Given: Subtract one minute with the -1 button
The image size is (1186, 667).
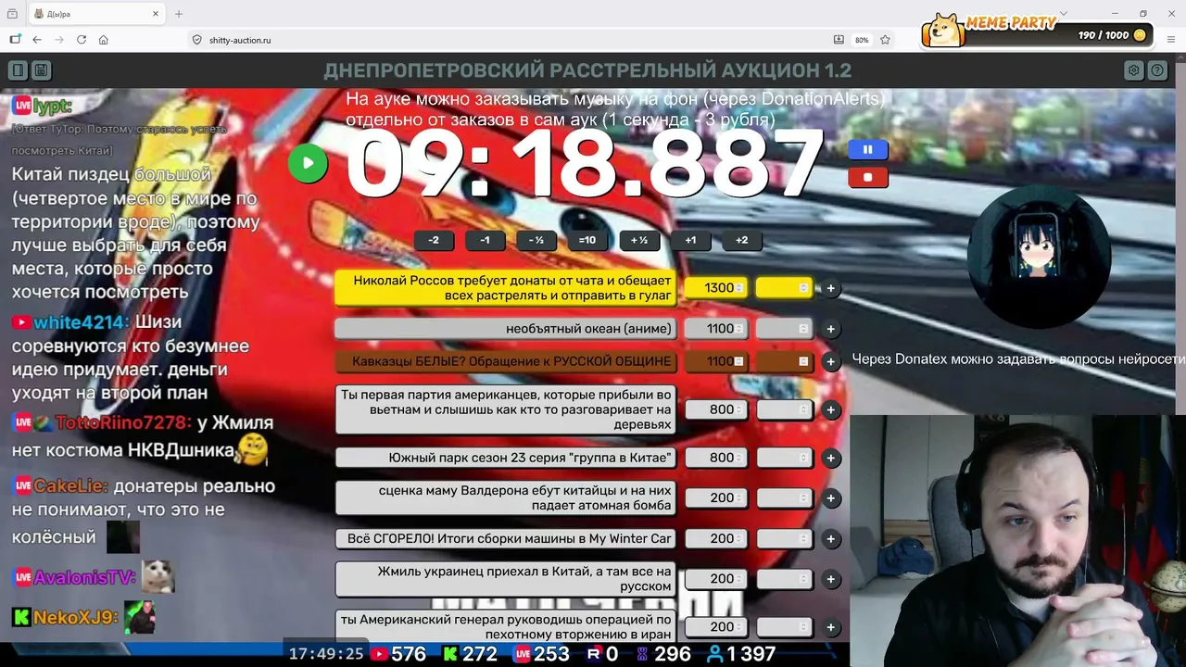Looking at the screenshot, I should (x=485, y=240).
